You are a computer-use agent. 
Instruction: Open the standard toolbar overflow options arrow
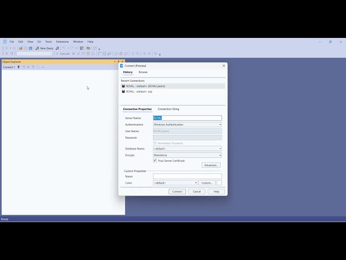click(x=99, y=49)
